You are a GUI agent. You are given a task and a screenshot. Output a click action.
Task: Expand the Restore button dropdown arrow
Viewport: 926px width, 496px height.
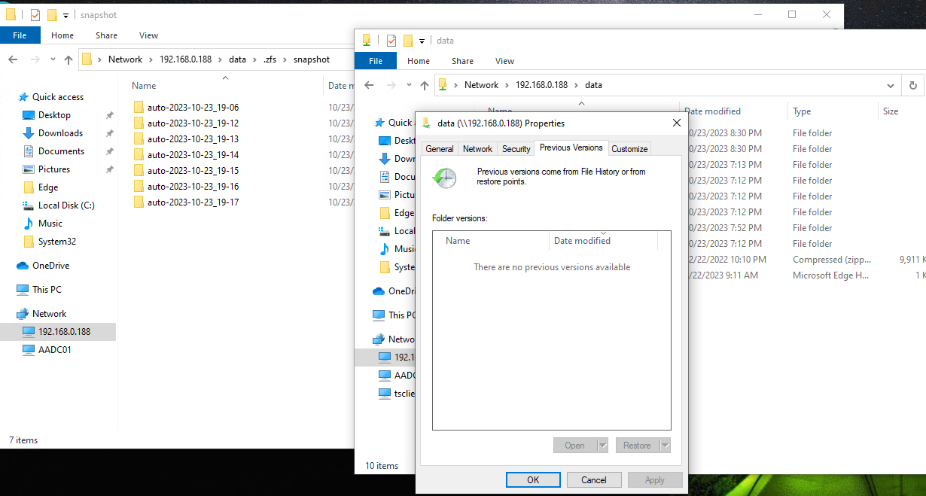point(665,446)
